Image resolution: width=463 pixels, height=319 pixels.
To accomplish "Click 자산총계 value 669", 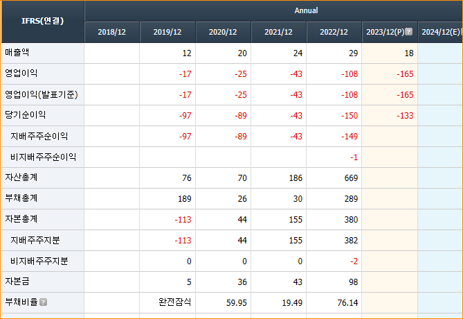I will coord(351,178).
